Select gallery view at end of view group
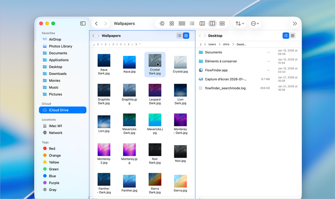 pos(222,23)
